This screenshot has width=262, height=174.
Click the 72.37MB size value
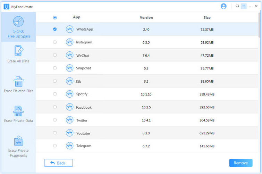207,30
